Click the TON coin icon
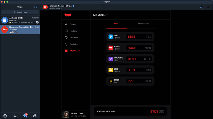Screen dimensions: 213x119 tap(111, 36)
